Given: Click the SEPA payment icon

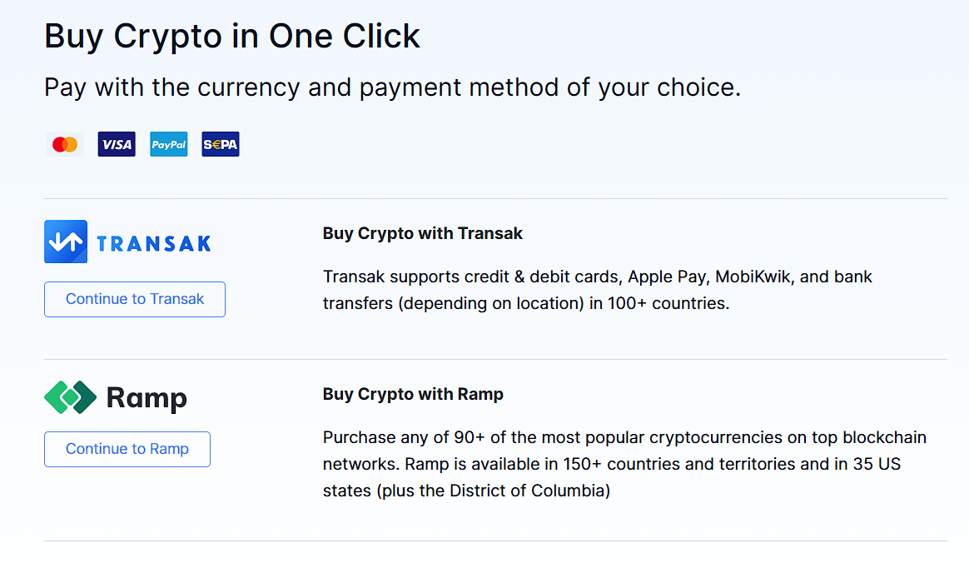Looking at the screenshot, I should [x=221, y=144].
